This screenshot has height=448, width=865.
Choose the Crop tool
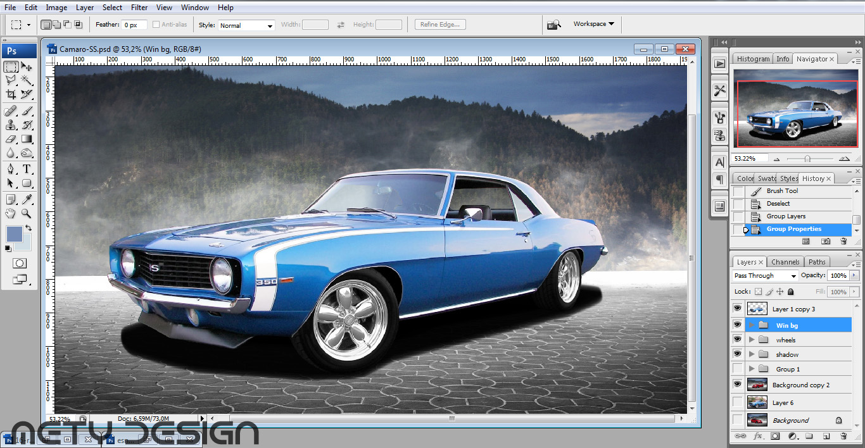[11, 94]
